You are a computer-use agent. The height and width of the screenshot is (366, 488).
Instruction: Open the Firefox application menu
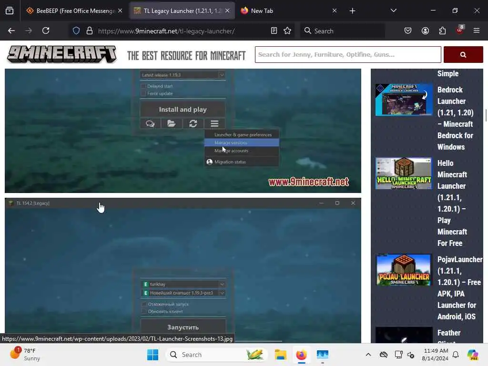point(477,30)
